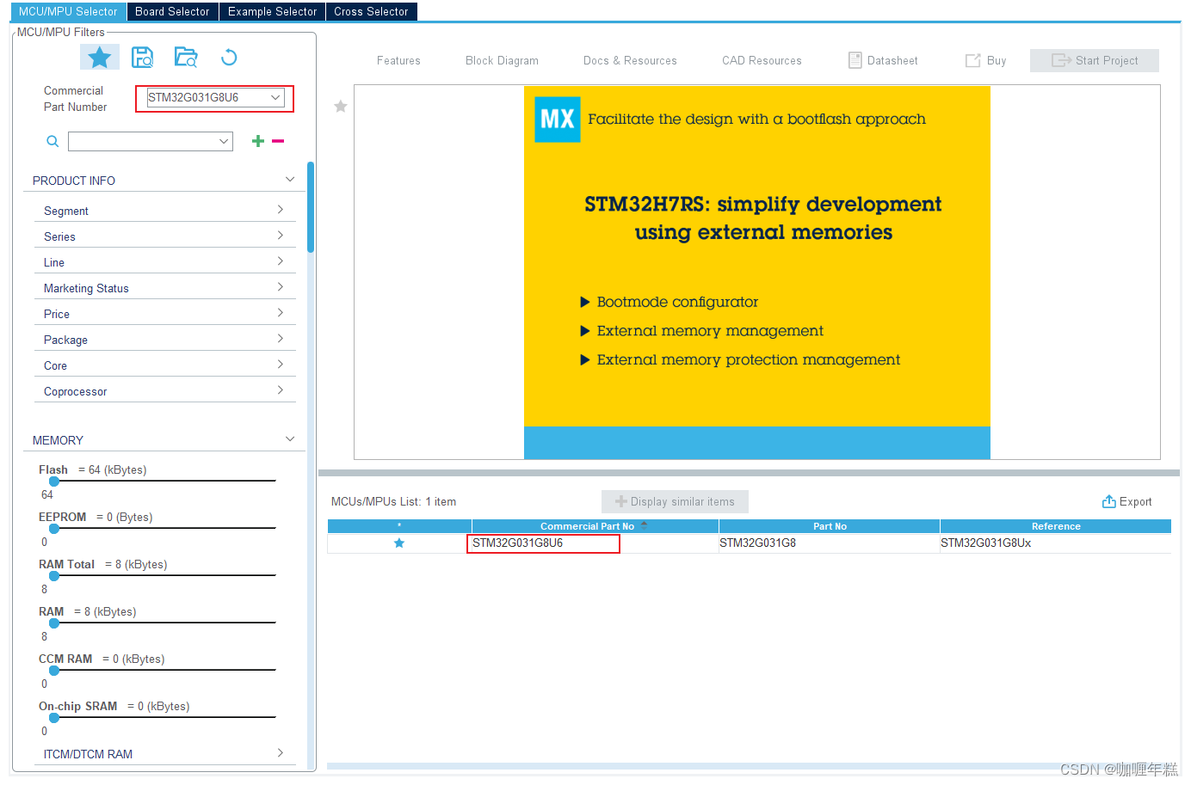Image resolution: width=1191 pixels, height=785 pixels.
Task: Toggle favorite star beside the banner
Action: 341,107
